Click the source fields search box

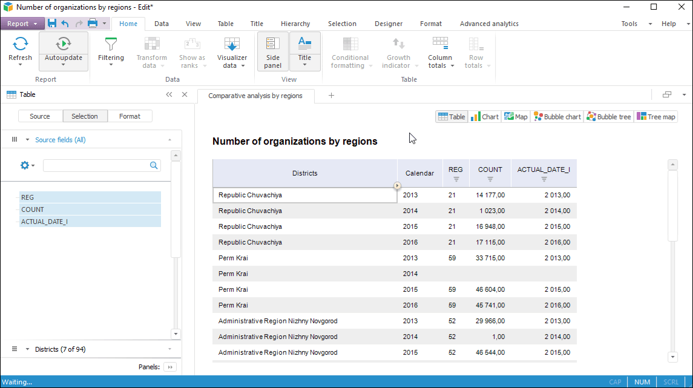96,165
